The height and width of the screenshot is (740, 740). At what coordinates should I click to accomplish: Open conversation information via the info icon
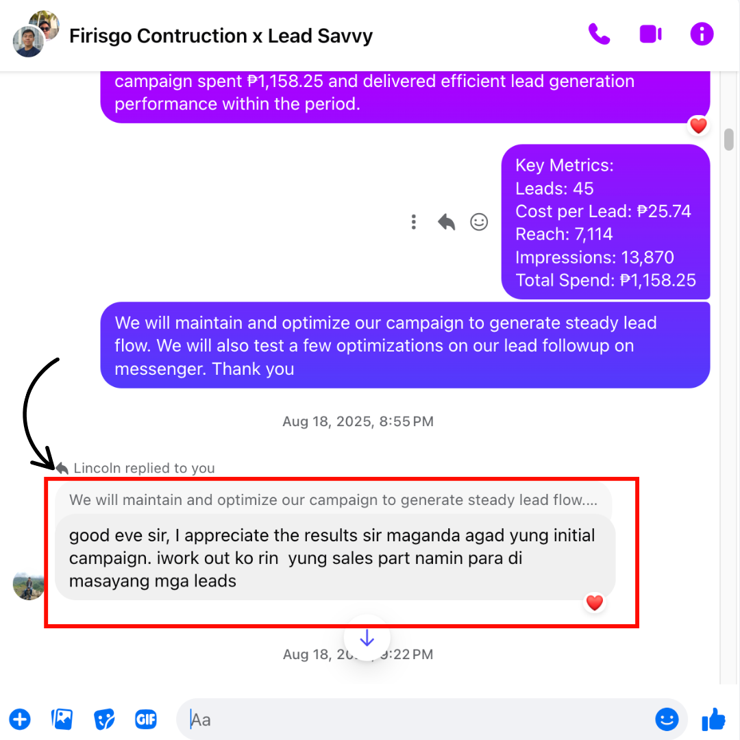point(702,34)
